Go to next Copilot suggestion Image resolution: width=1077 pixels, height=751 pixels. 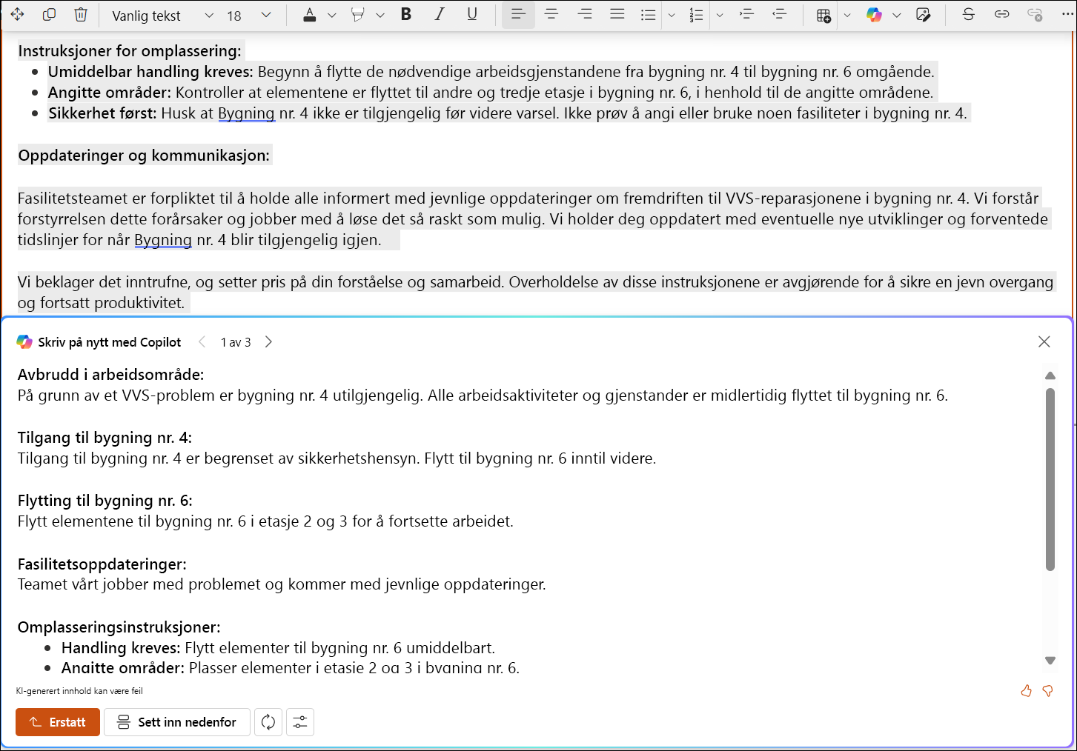click(x=268, y=341)
